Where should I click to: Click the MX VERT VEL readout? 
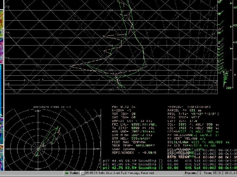tap(187, 139)
